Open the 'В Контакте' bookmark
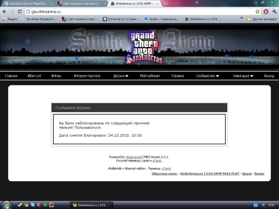 (x=121, y=19)
